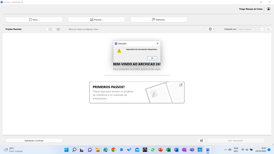274x154 pixels.
Task: Click the OneDrive cloud tray icon
Action: tap(230, 150)
